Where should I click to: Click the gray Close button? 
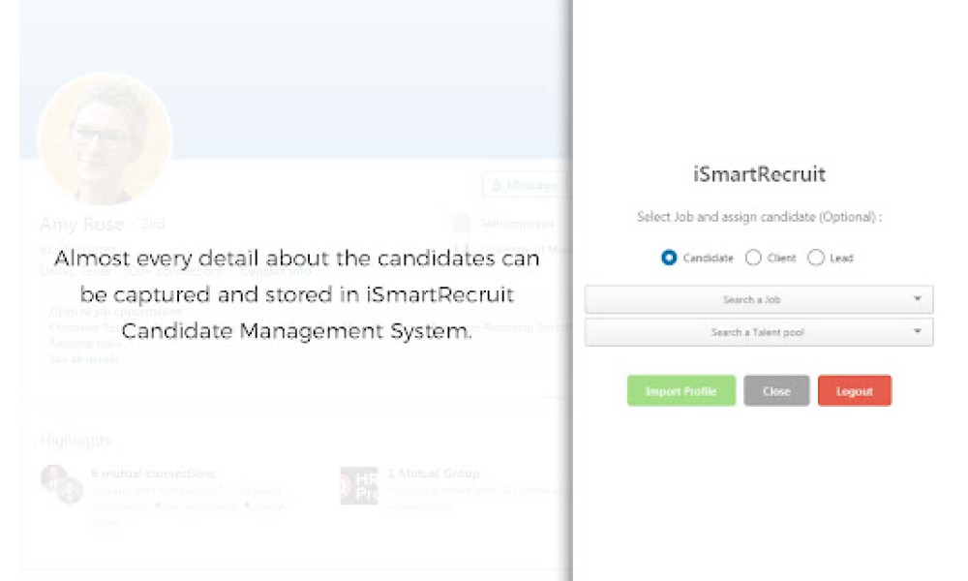pos(776,391)
